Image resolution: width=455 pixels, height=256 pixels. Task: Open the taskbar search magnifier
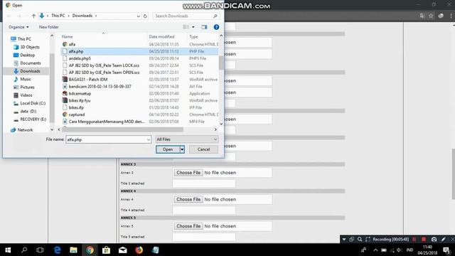pyautogui.click(x=24, y=250)
